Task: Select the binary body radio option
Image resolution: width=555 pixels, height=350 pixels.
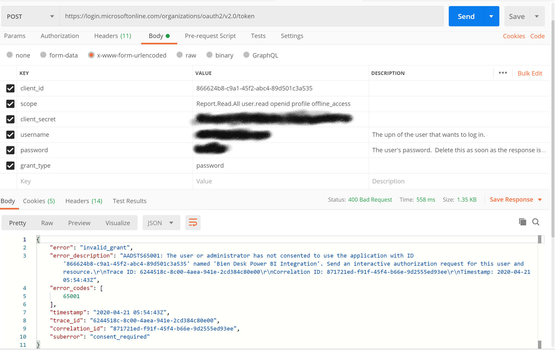Action: click(x=209, y=55)
